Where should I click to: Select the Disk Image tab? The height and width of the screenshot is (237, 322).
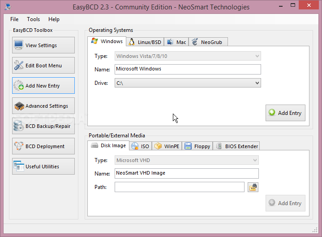pos(108,145)
